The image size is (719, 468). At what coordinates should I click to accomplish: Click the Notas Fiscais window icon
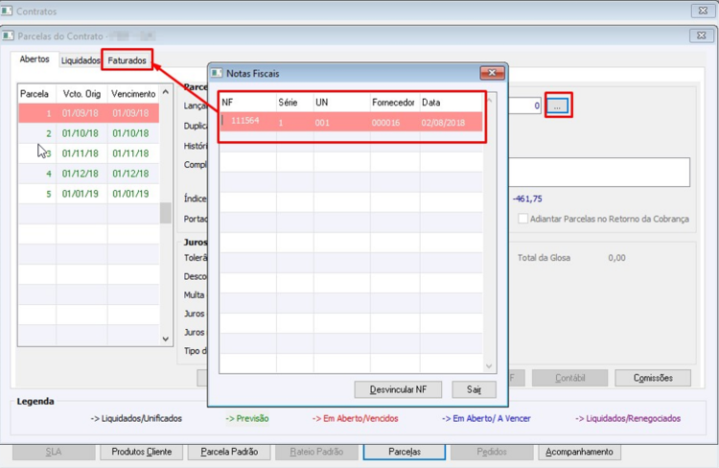click(x=217, y=74)
